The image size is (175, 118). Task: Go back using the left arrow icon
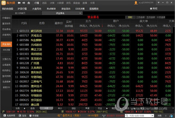click(x=19, y=3)
